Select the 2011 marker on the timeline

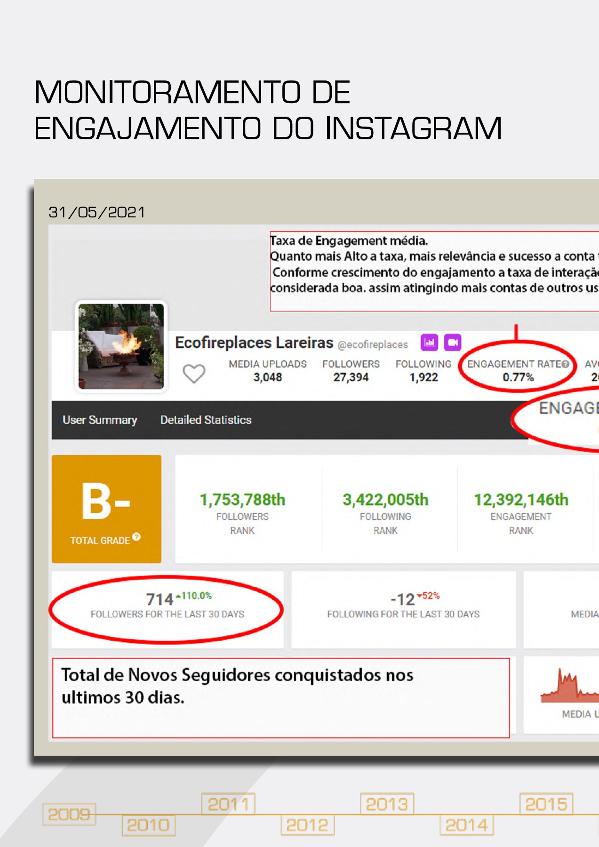228,804
